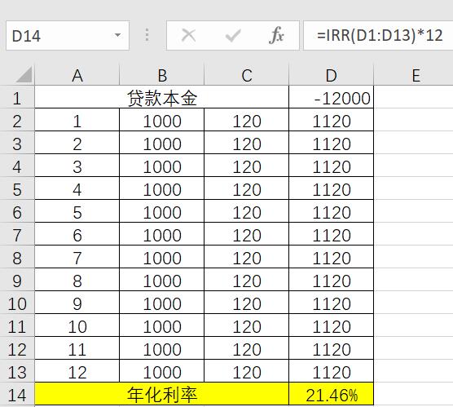Click the yellow cell showing 21.46%
The image size is (453, 407).
331,394
